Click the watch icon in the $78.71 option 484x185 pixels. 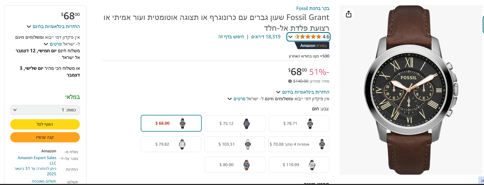coord(310,124)
